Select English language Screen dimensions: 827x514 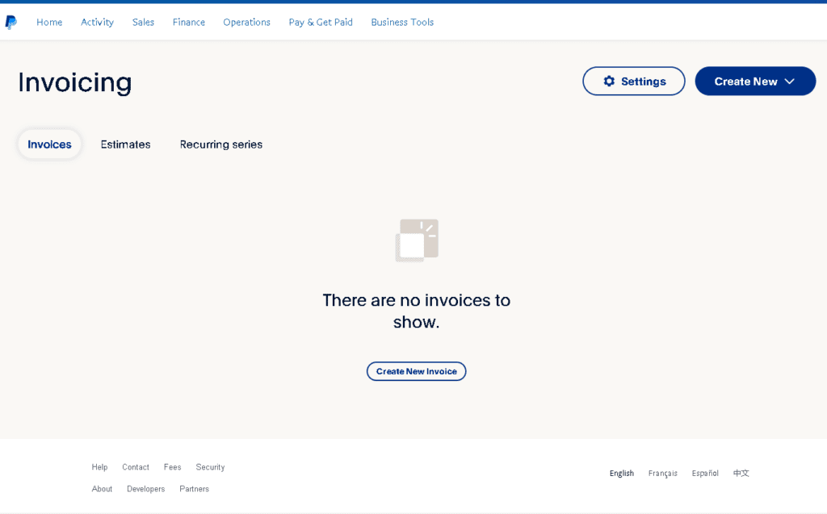[621, 474]
